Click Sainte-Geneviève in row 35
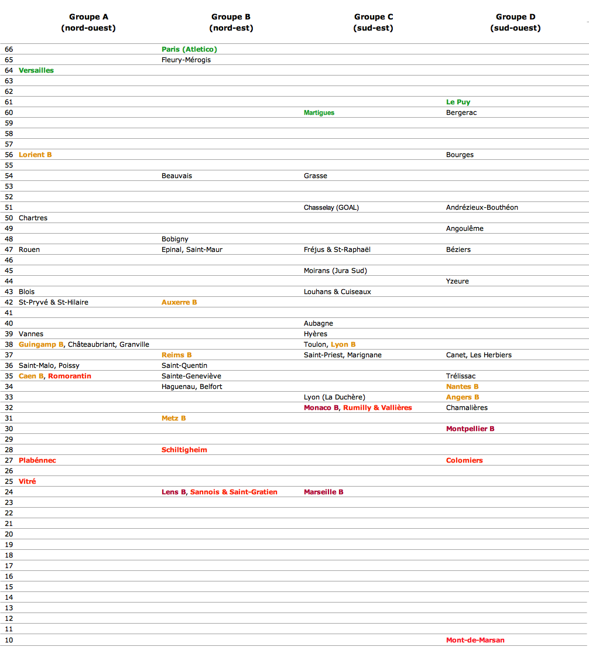This screenshot has height=657, width=589. click(191, 377)
